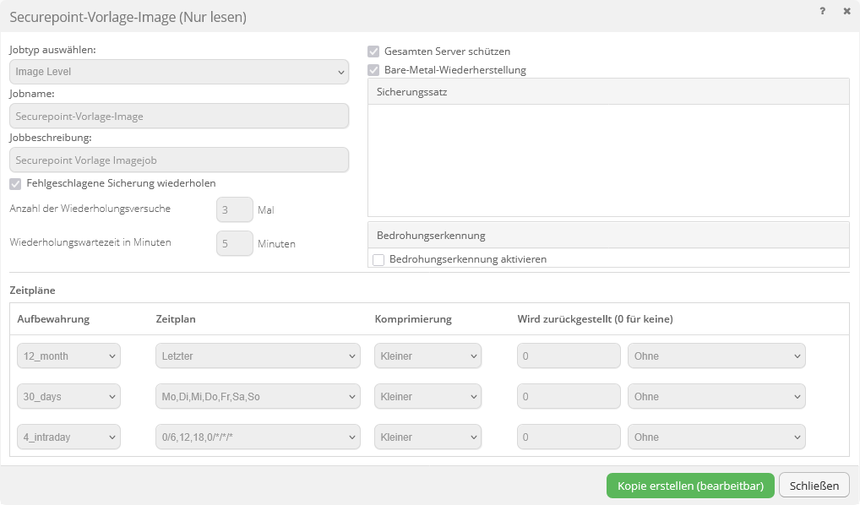860x505 pixels.
Task: Open the '30_days' retention dropdown
Action: pyautogui.click(x=68, y=397)
